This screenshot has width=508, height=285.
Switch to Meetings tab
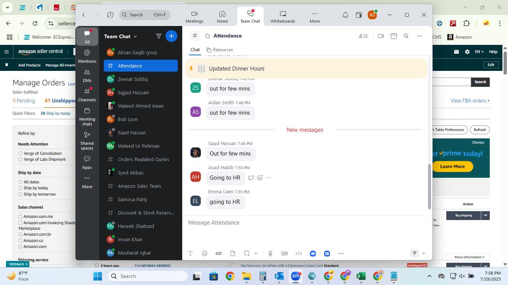tap(194, 17)
